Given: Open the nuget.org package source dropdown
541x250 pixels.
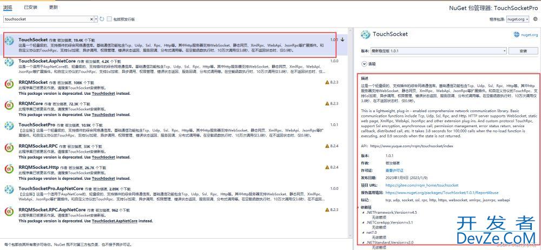Looking at the screenshot, I should 518,19.
